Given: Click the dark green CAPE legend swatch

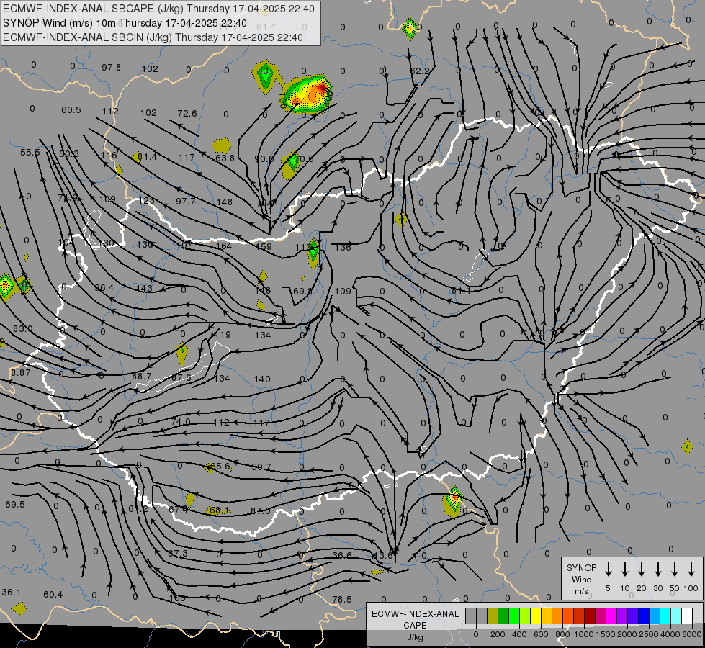Looking at the screenshot, I should pos(503,616).
